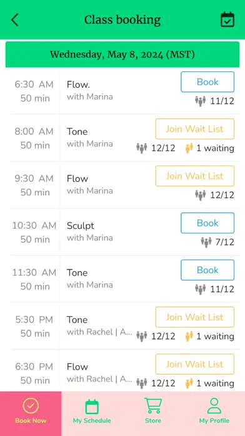Tap attendees icon for 6:30 AM Flow class
The width and height of the screenshot is (245, 436).
201,101
